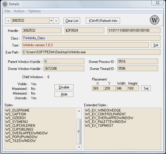Click the round W logo button in the toolbar
Image resolution: width=166 pixels, height=154 pixels.
pyautogui.click(x=155, y=20)
